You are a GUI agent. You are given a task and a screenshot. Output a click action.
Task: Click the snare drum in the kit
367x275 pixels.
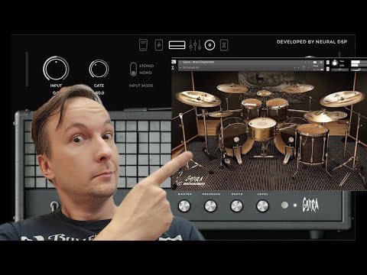point(262,128)
